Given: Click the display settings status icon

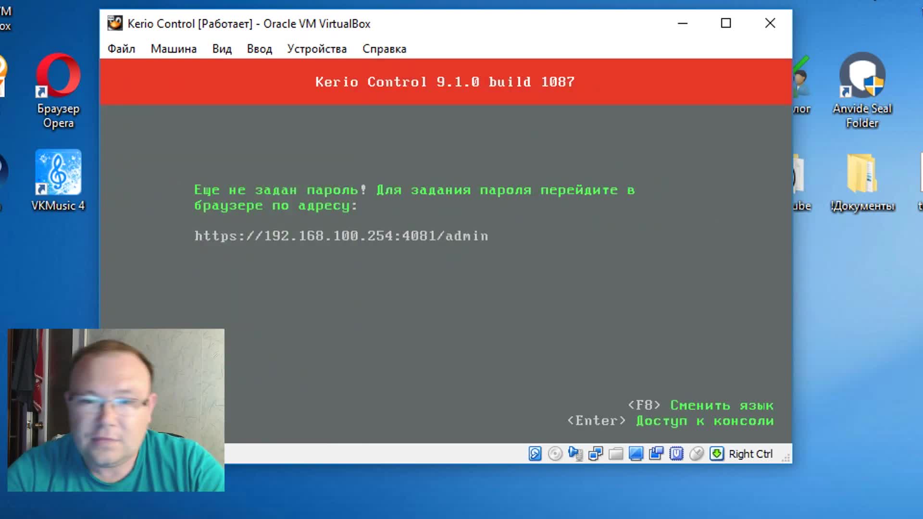Looking at the screenshot, I should (636, 454).
